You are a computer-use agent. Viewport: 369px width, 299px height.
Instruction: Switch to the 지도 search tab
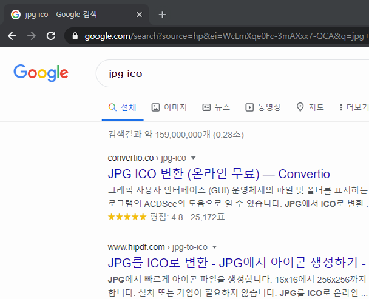click(310, 107)
